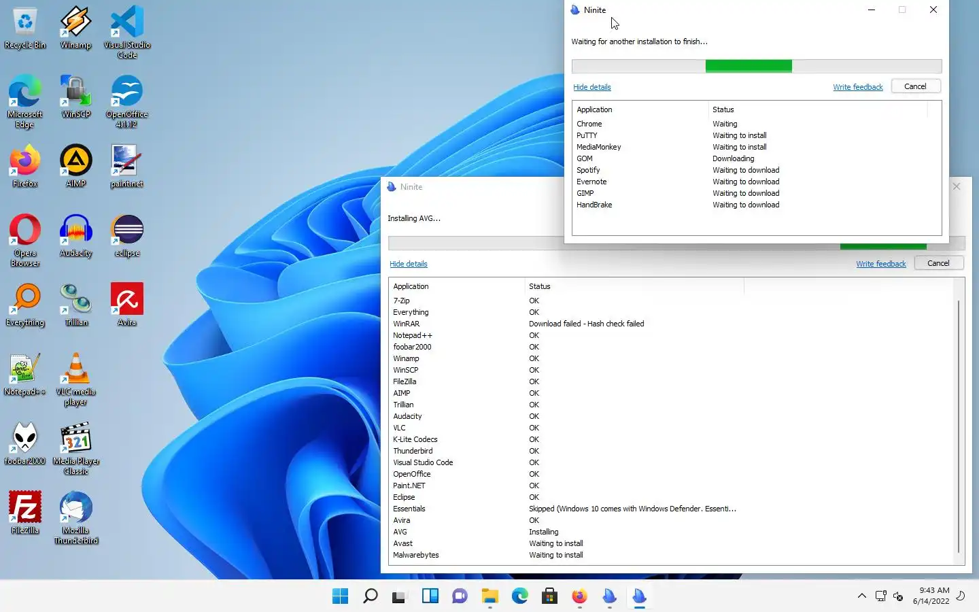The image size is (979, 612).
Task: Select the Notepad++ desktop shortcut
Action: pyautogui.click(x=25, y=375)
